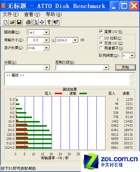This screenshot has width=140, height=172.
Task: Toggle the 直接 I/O checkbox
Action: [x=101, y=32]
